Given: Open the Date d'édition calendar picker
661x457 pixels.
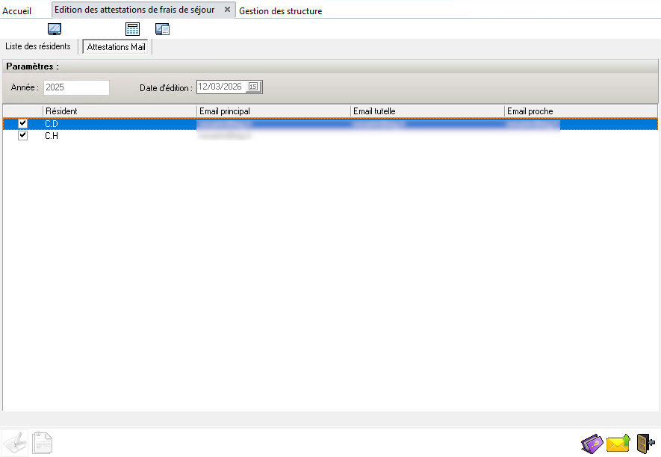Looking at the screenshot, I should [x=253, y=87].
